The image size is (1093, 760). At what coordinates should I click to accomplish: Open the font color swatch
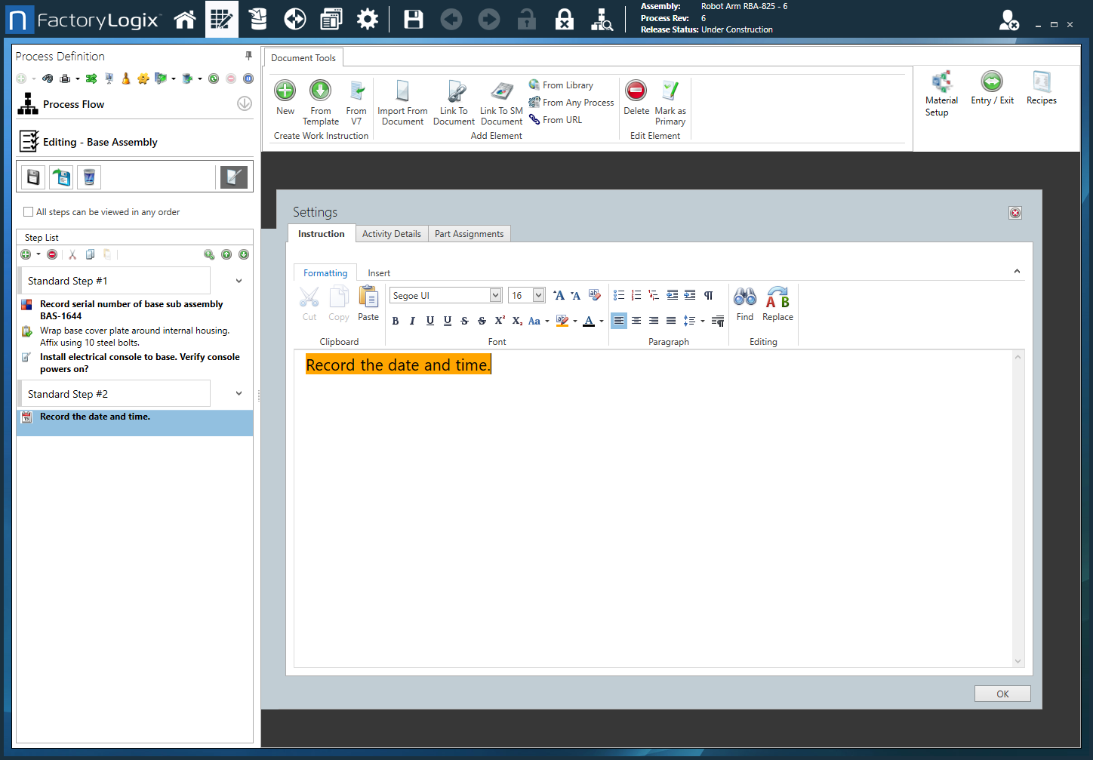(589, 321)
